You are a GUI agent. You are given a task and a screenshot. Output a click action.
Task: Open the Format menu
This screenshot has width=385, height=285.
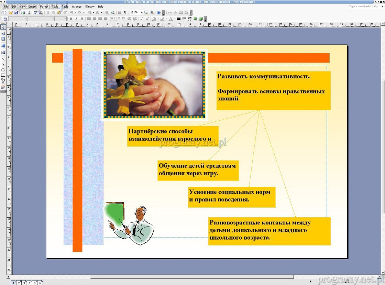(x=44, y=7)
